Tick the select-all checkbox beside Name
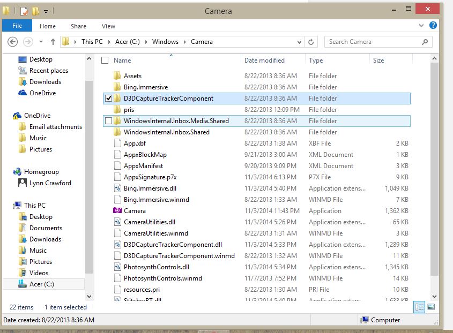 (x=105, y=60)
